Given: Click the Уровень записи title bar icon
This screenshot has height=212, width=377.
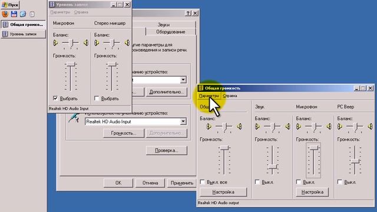Looking at the screenshot, I should [52, 5].
